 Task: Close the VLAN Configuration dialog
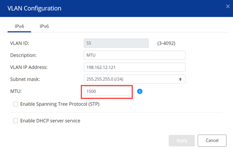tap(228, 6)
